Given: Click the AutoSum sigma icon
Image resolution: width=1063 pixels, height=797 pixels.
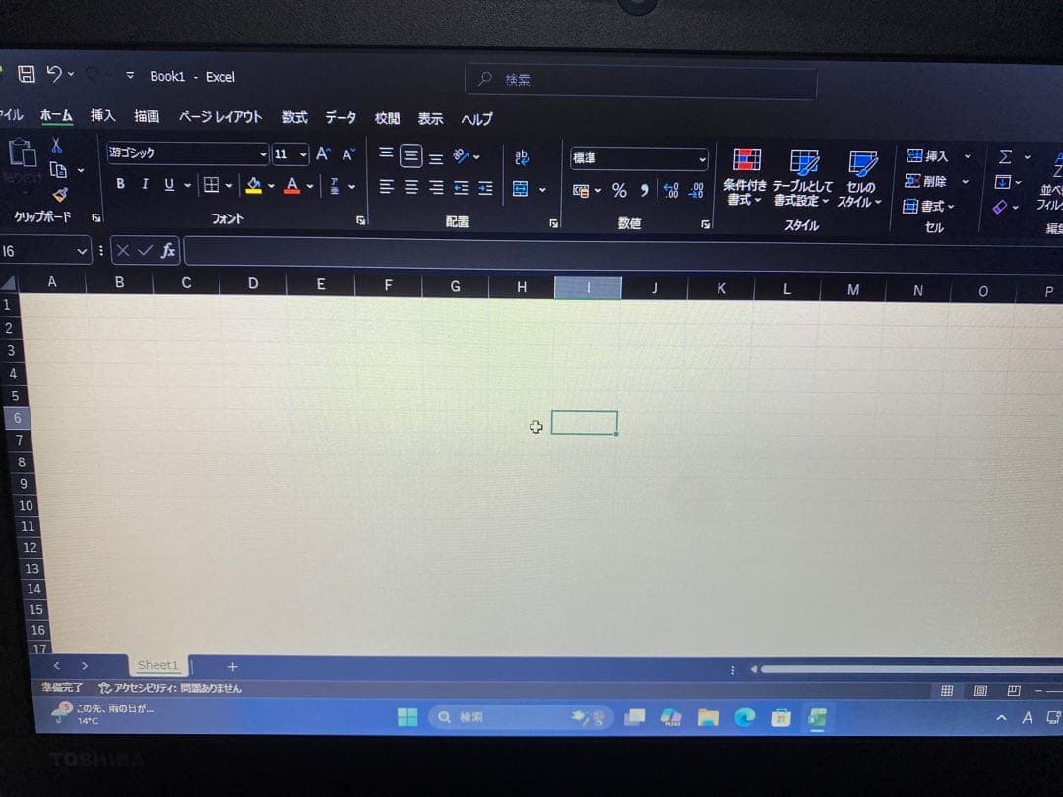Looking at the screenshot, I should (x=1005, y=156).
